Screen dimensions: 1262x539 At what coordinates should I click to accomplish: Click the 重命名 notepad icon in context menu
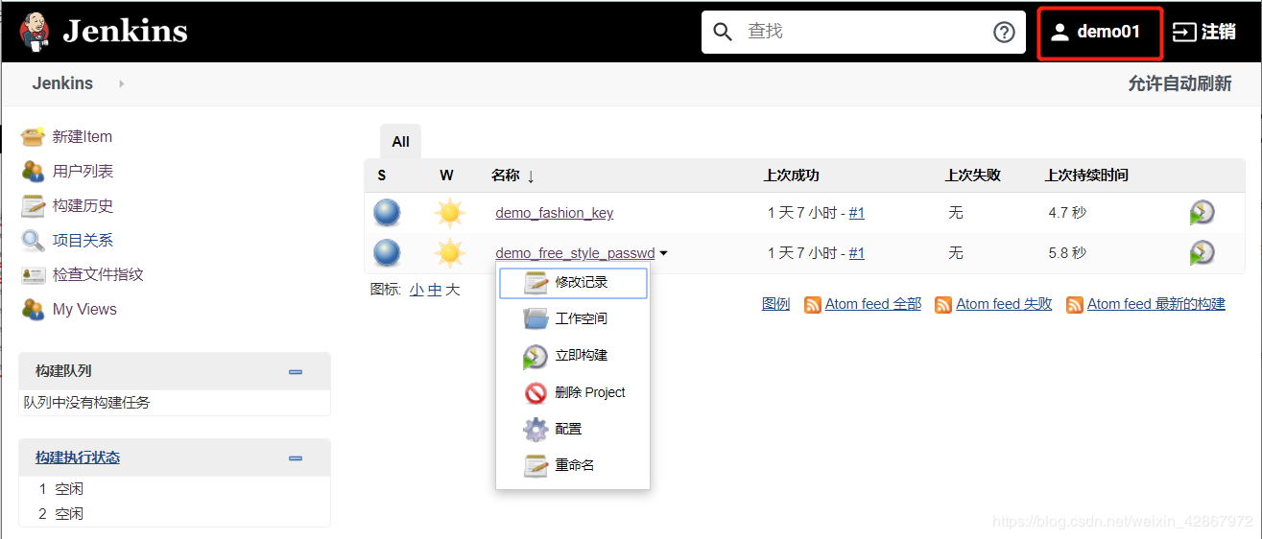[x=536, y=465]
